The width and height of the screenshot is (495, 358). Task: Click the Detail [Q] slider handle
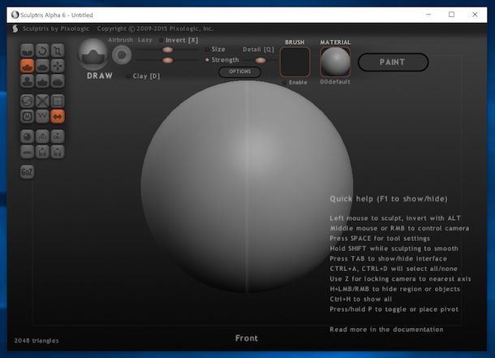tap(260, 60)
